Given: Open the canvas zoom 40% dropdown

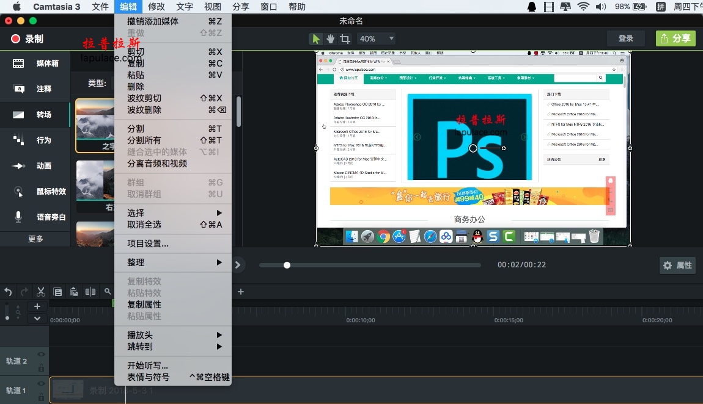Looking at the screenshot, I should tap(376, 39).
